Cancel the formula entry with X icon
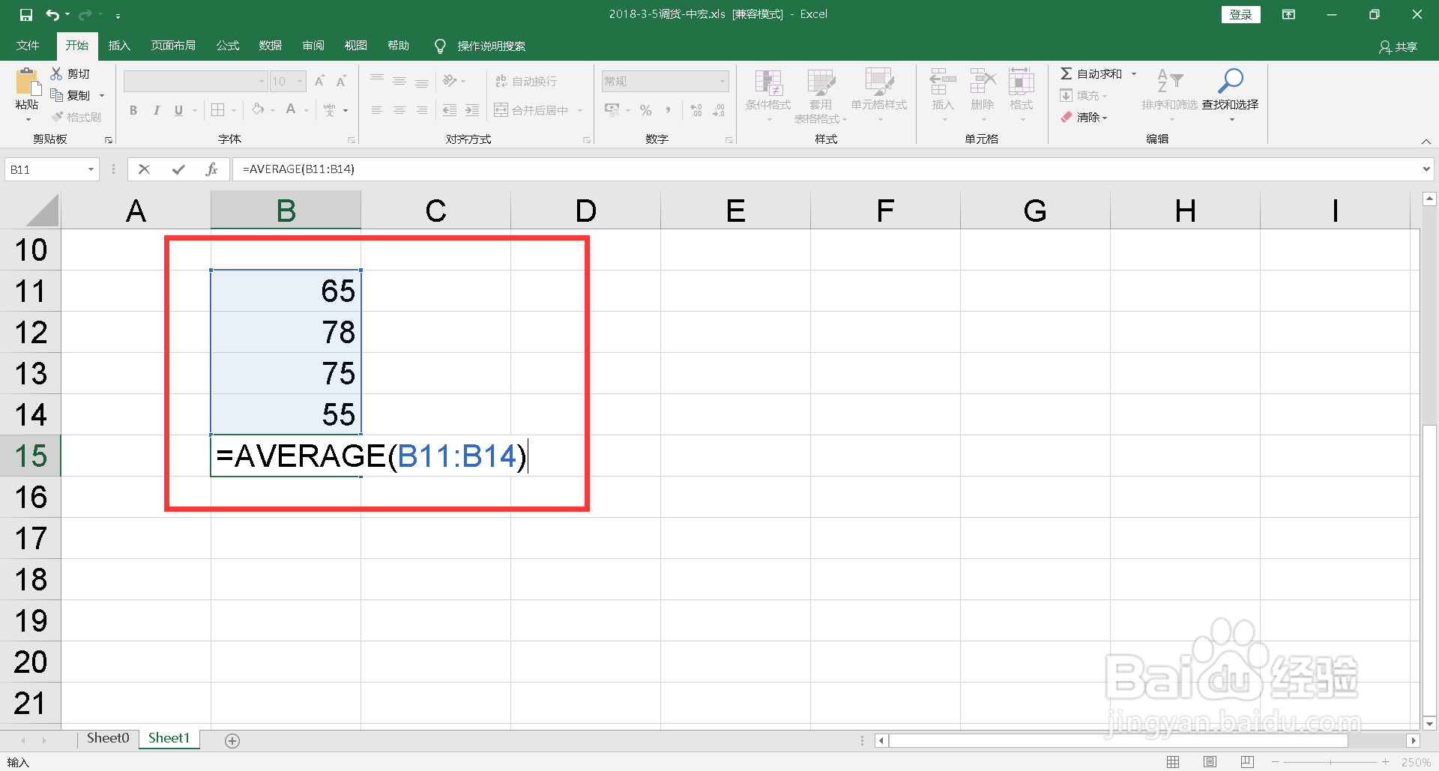 click(x=145, y=169)
